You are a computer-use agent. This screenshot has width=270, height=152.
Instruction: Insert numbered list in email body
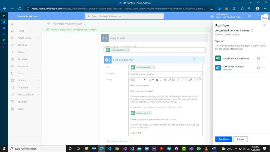tap(178, 80)
